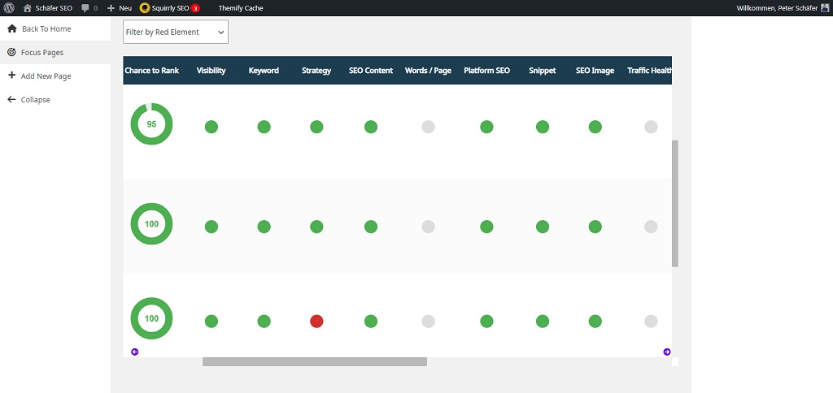Select Focus Pages in sidebar
The image size is (833, 393).
pyautogui.click(x=55, y=53)
